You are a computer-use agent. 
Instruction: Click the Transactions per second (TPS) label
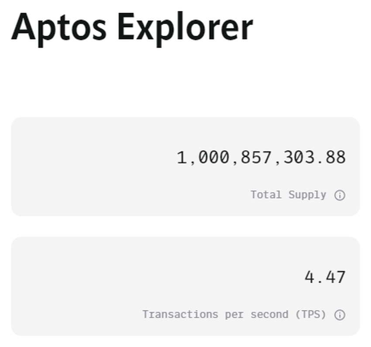pyautogui.click(x=234, y=314)
